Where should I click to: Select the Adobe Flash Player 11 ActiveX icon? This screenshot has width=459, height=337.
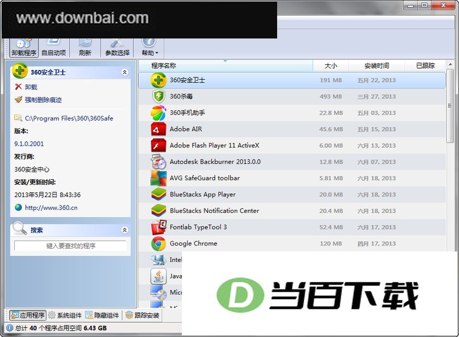[158, 145]
